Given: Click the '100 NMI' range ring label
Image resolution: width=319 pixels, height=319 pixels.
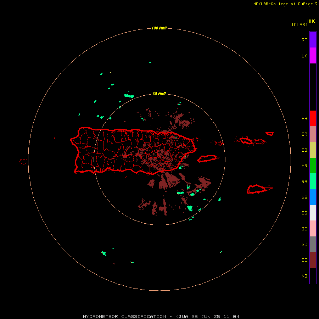Looking at the screenshot, I should pos(159,28).
